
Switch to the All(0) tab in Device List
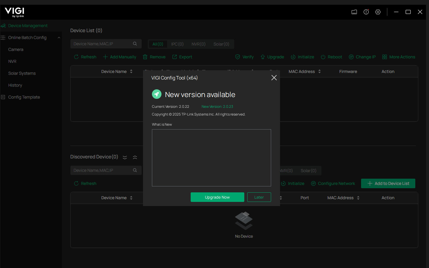coord(158,44)
